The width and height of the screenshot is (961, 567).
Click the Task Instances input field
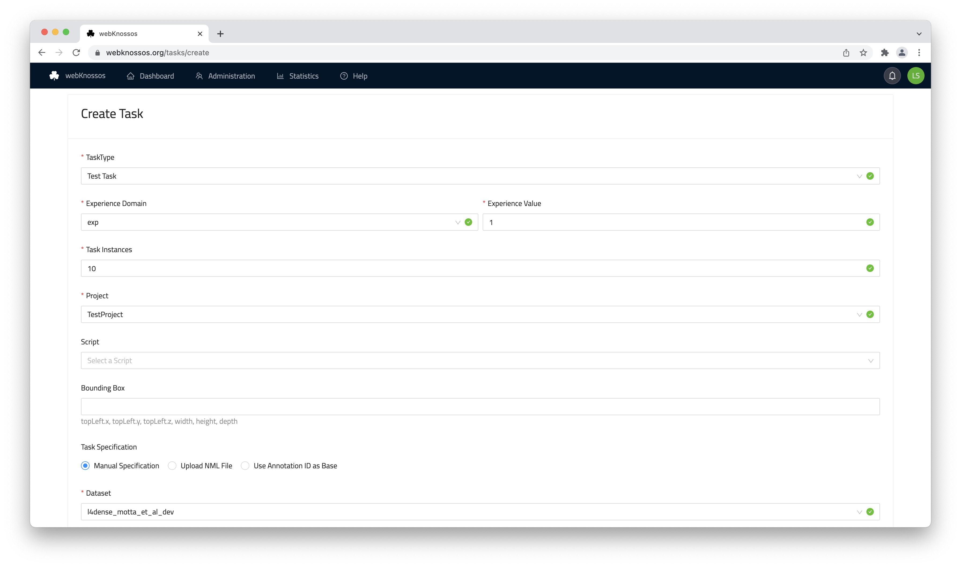coord(480,268)
